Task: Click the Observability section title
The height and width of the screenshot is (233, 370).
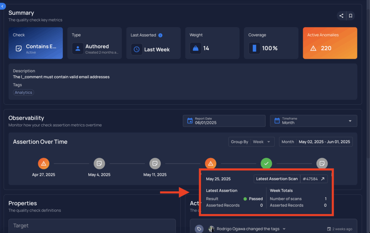Action: 26,118
